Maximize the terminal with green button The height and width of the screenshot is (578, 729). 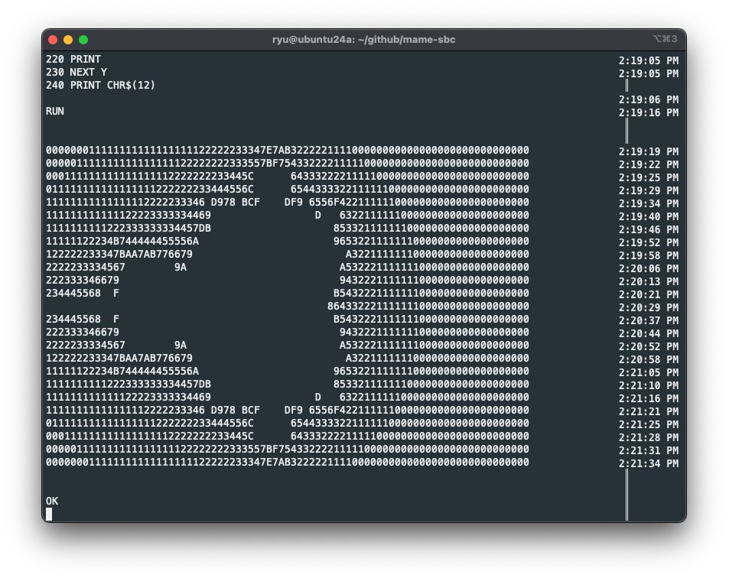[x=83, y=40]
